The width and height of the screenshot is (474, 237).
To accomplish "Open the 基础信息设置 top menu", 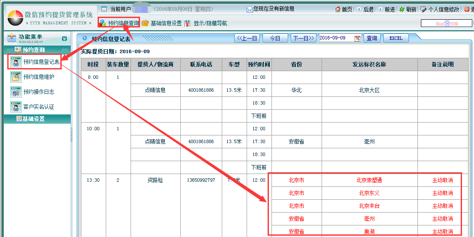I will 162,23.
